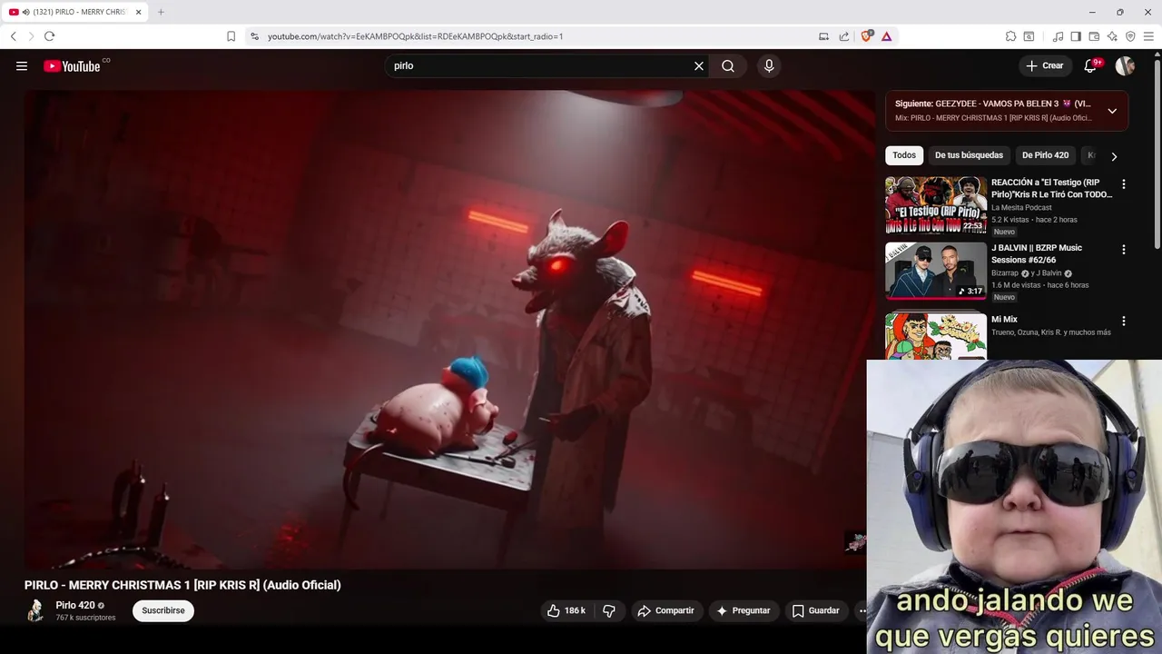Image resolution: width=1162 pixels, height=654 pixels.
Task: Open browser main menu
Action: click(1148, 36)
